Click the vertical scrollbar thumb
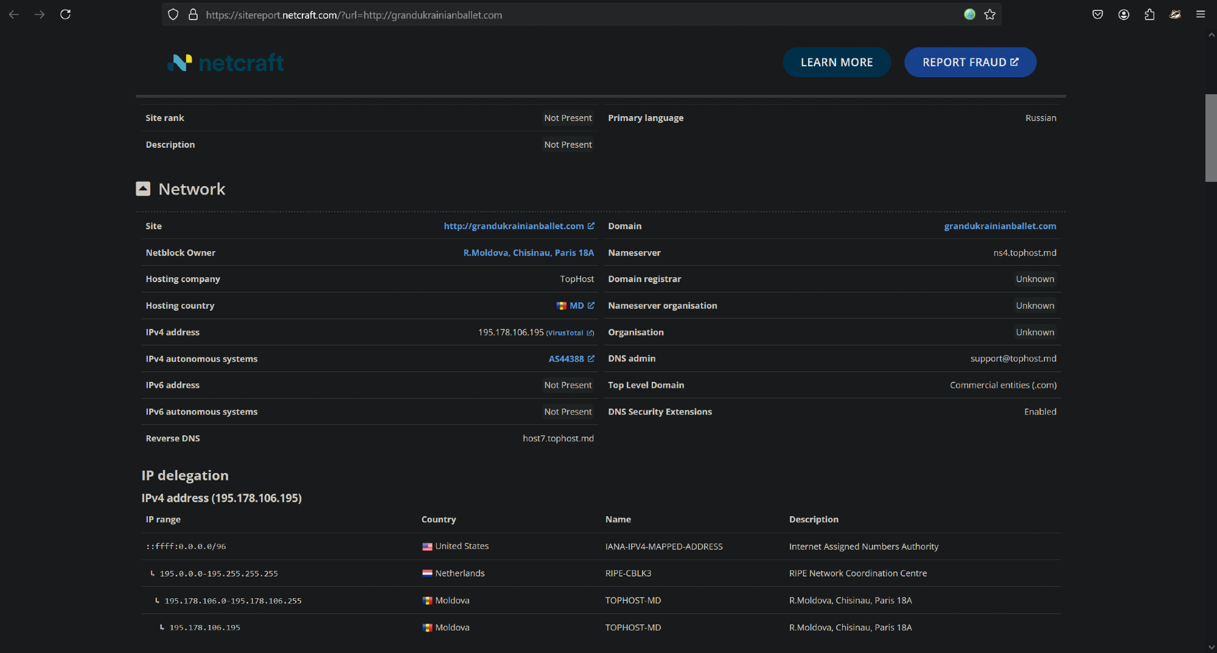 tap(1211, 138)
